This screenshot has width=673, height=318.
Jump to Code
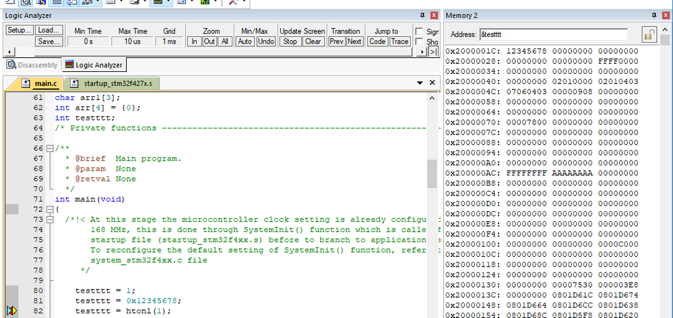coord(377,42)
